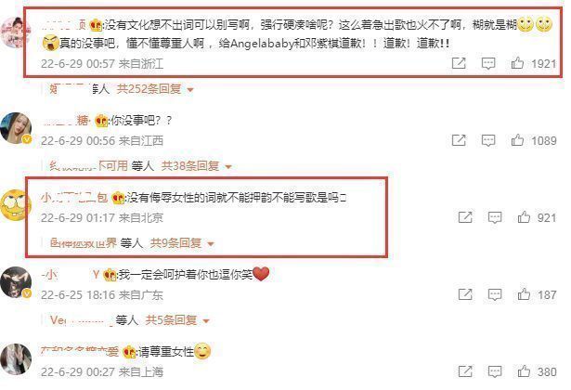571x390 pixels.
Task: Expand the 共252条回复 replies
Action: pos(155,89)
